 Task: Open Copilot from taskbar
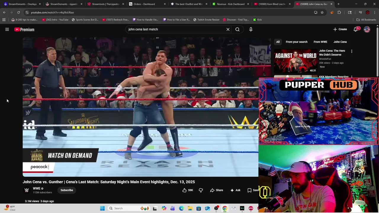(164, 208)
